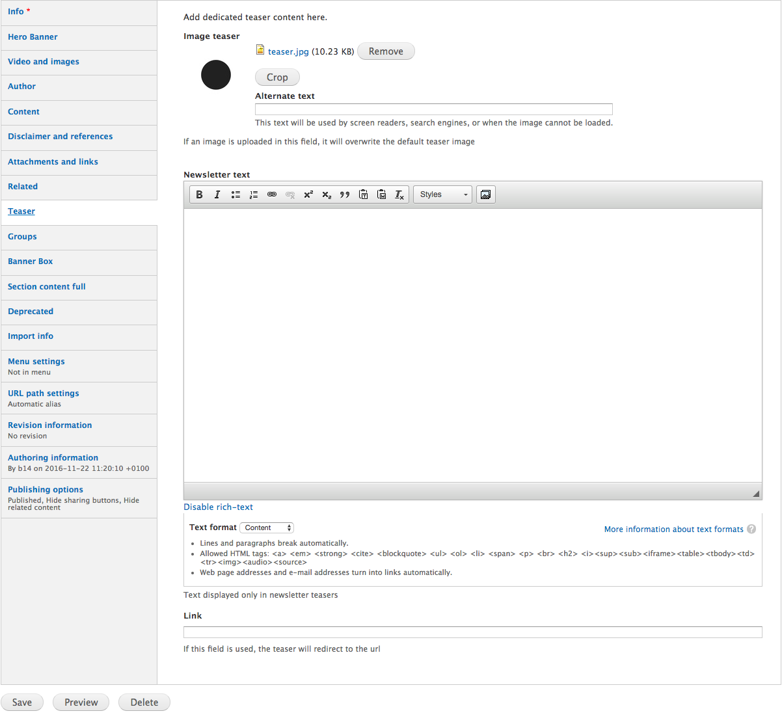Click the Paste from Word icon
Image resolution: width=782 pixels, height=722 pixels.
coord(382,194)
